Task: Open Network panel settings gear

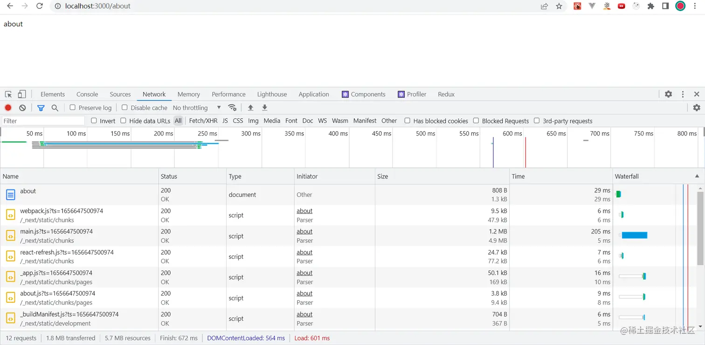Action: 697,108
